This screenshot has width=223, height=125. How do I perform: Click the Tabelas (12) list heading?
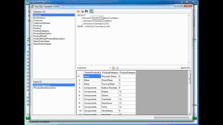tap(39, 12)
